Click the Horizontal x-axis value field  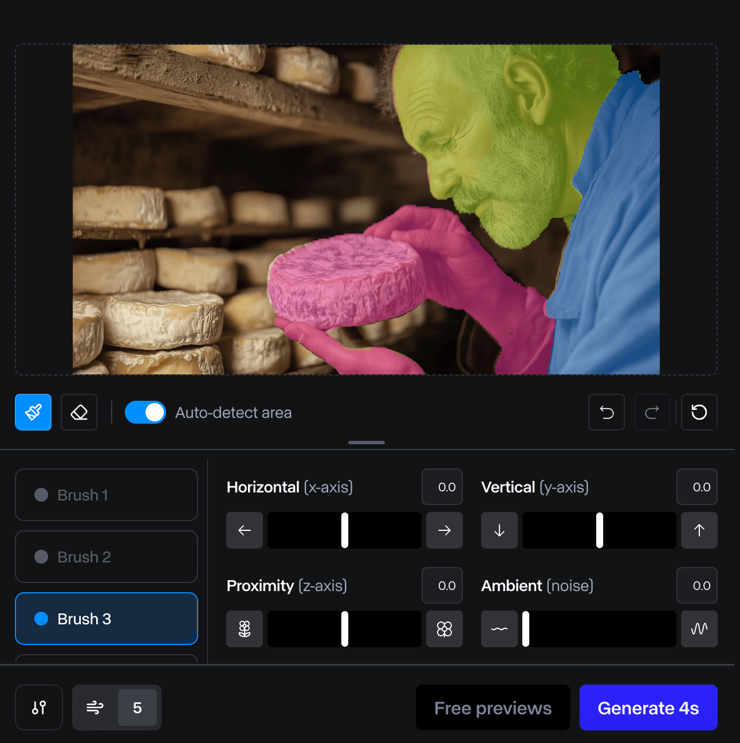click(x=442, y=487)
